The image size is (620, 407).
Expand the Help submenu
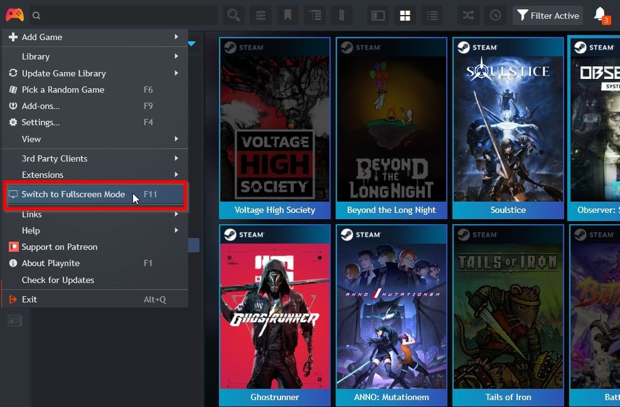[94, 230]
